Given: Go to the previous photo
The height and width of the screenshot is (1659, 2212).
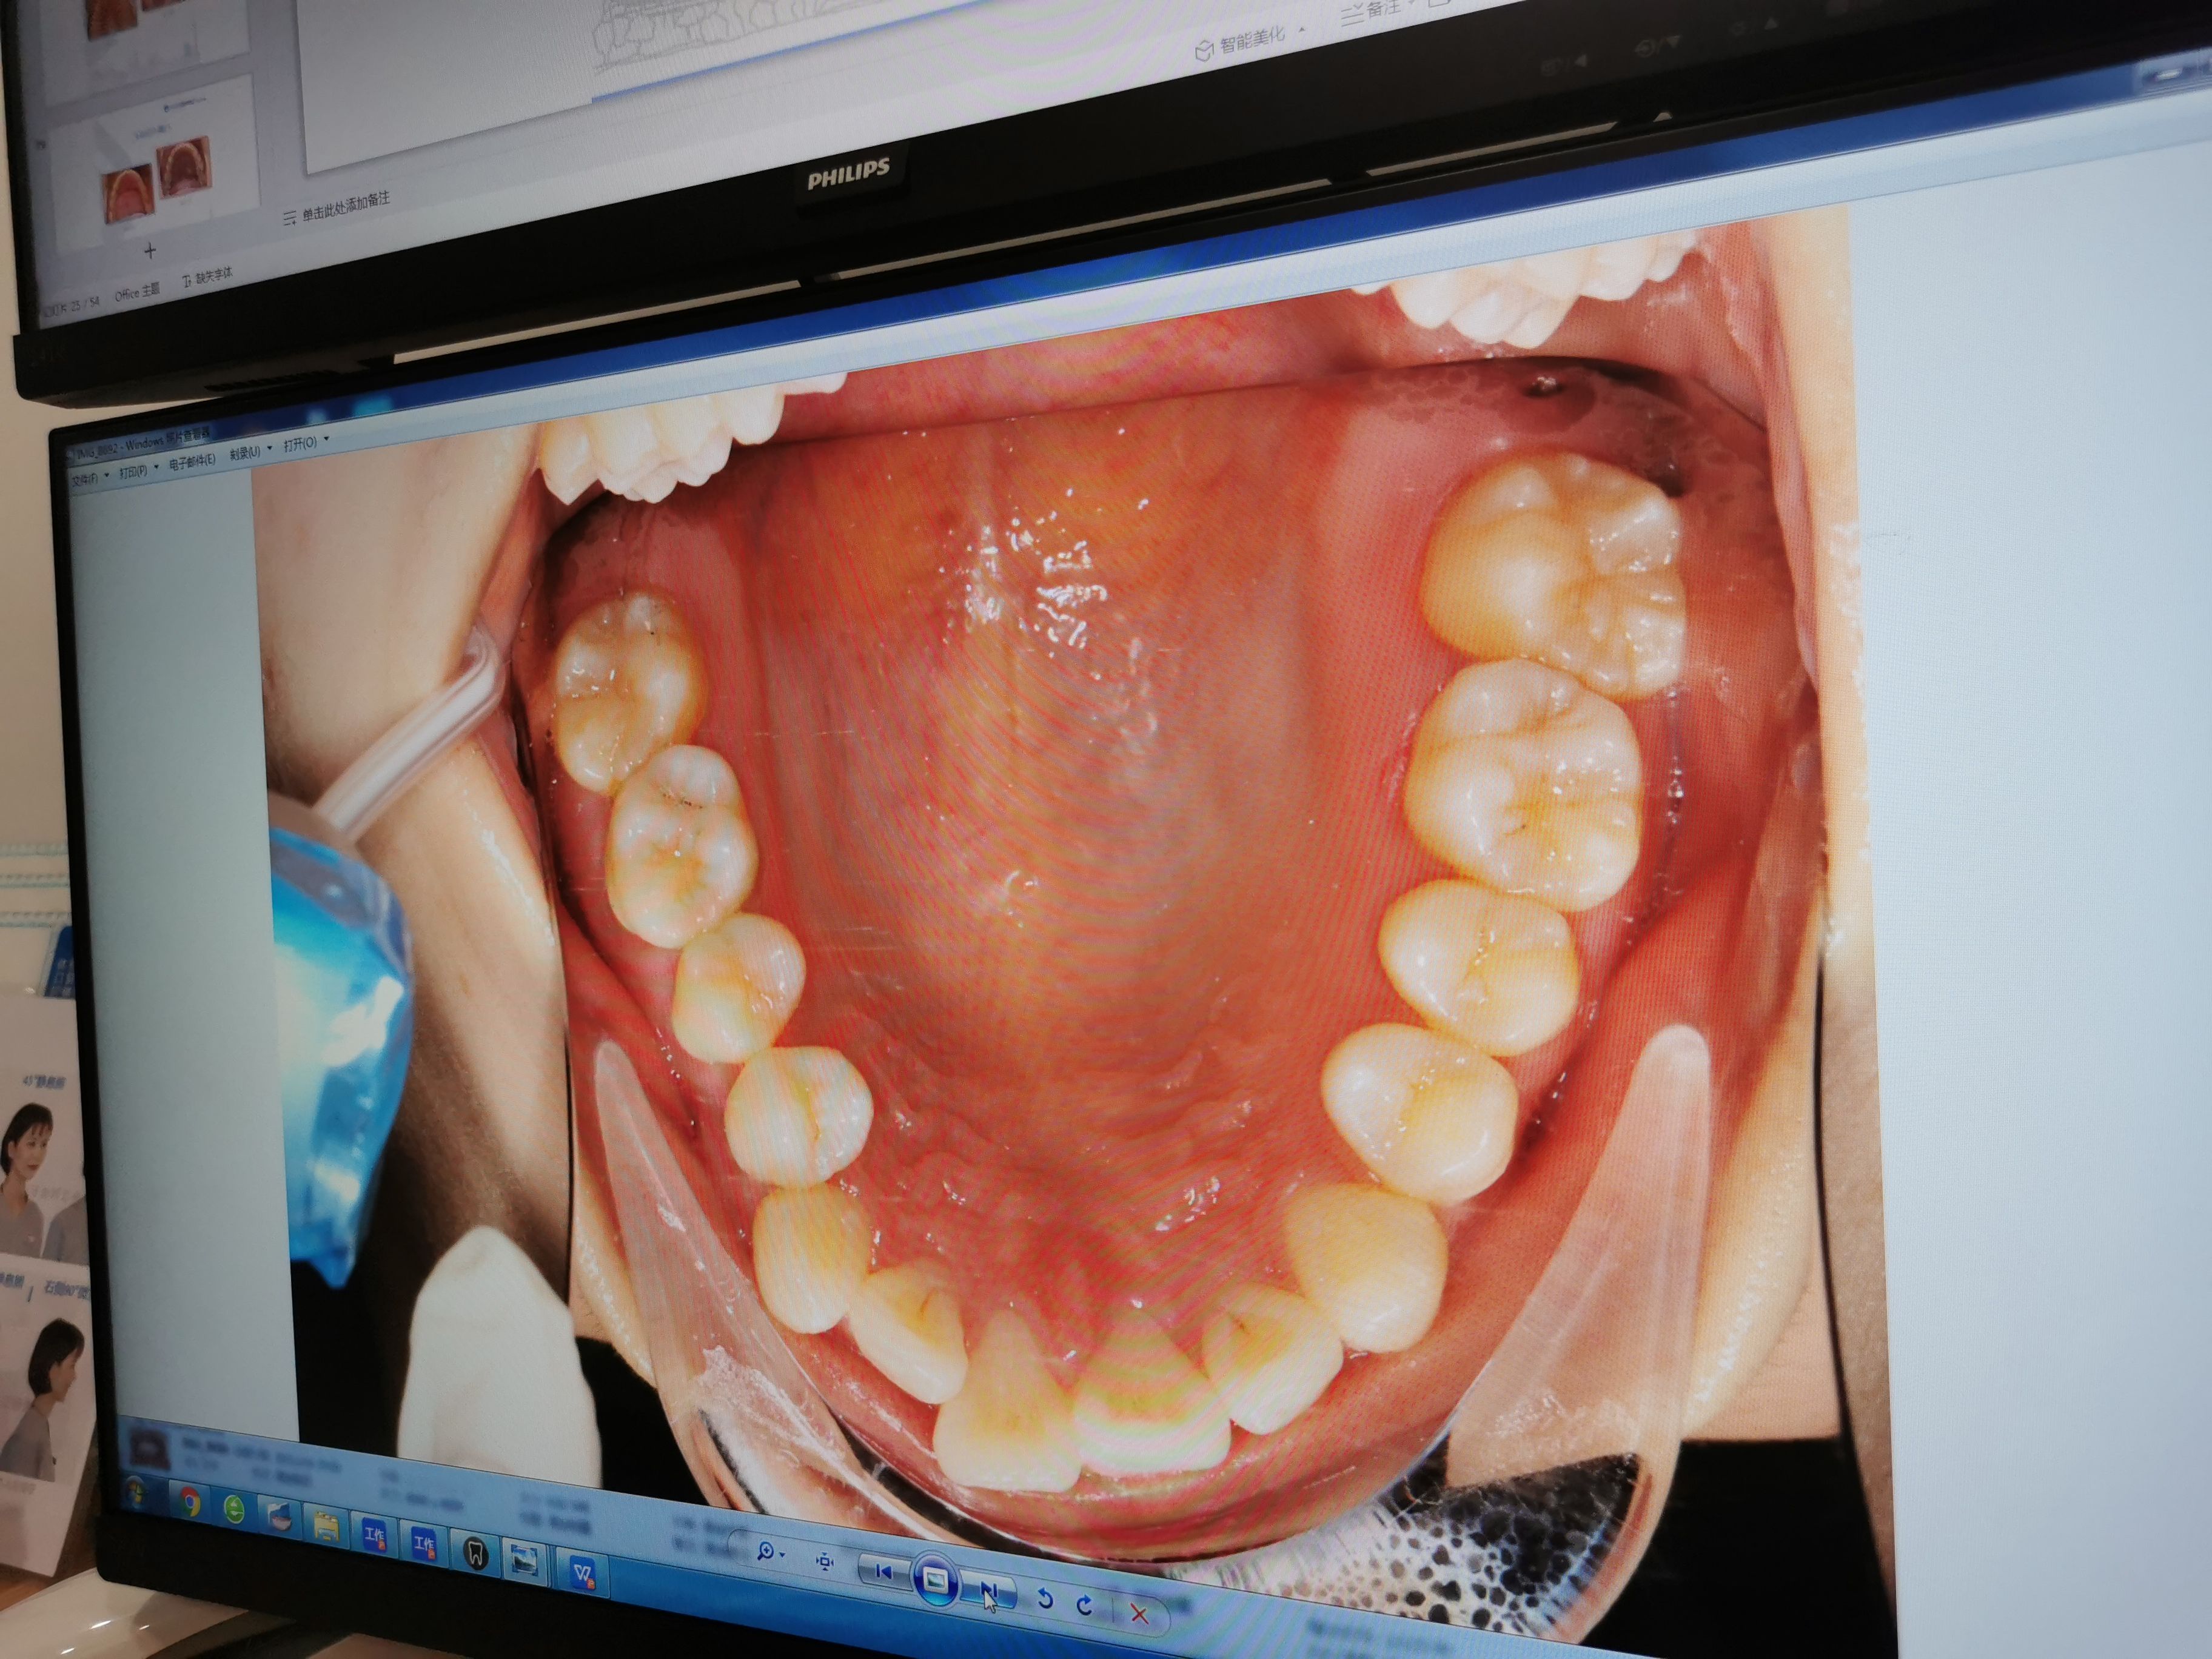Looking at the screenshot, I should coord(885,1571).
